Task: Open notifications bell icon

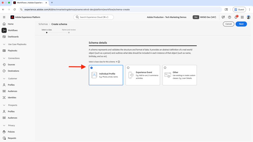Action: 236,17
